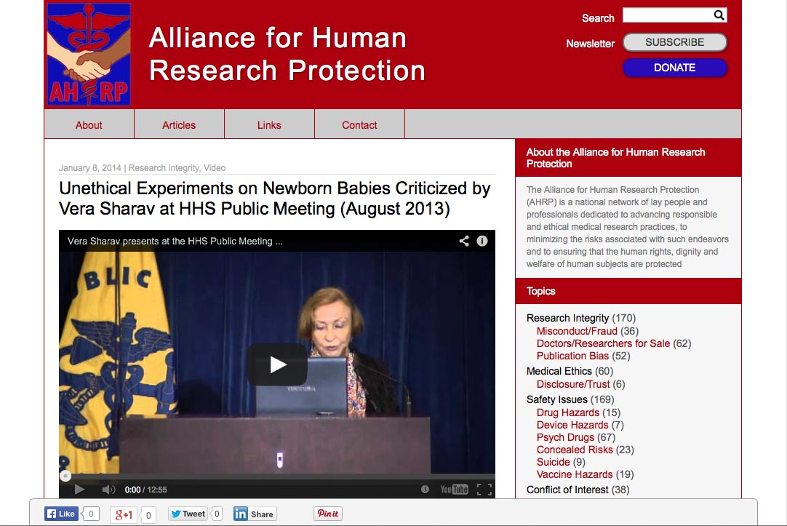
Task: Click the small play button in player controls
Action: 79,490
